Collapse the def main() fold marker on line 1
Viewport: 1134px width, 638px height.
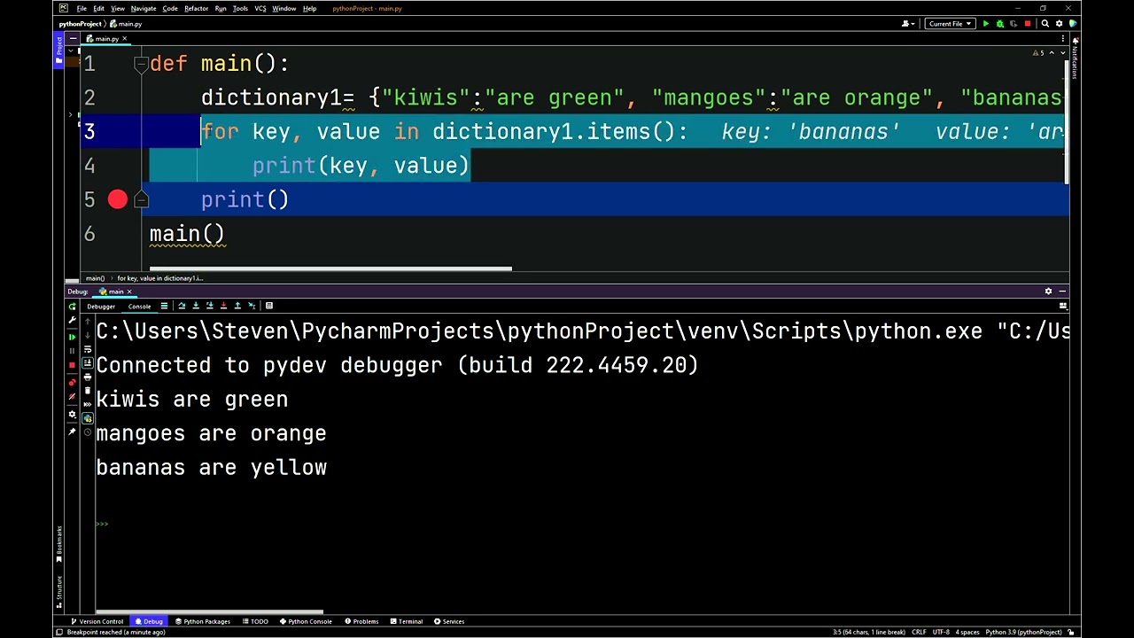tap(141, 64)
